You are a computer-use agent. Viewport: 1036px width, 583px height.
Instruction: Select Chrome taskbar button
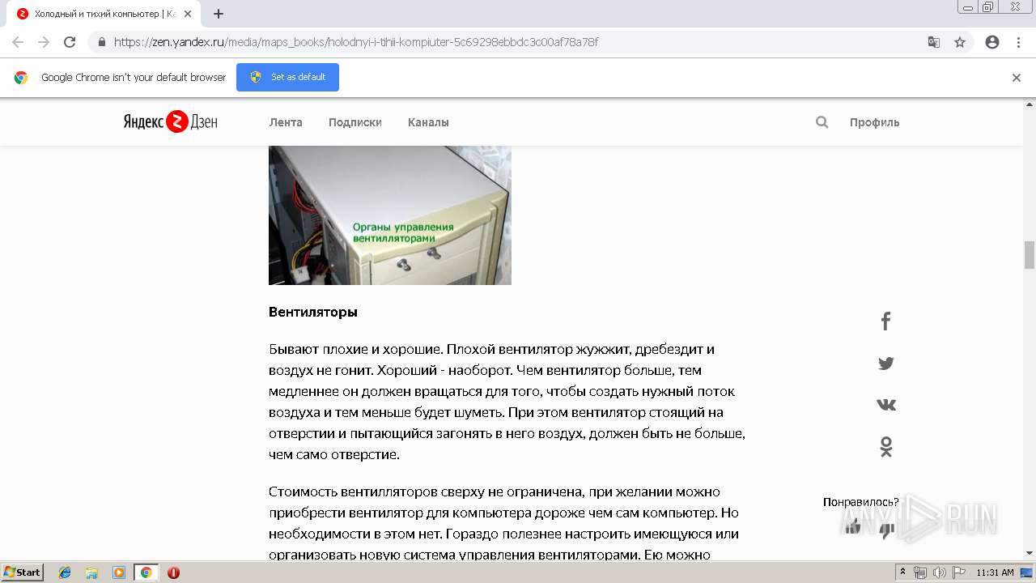pos(146,572)
